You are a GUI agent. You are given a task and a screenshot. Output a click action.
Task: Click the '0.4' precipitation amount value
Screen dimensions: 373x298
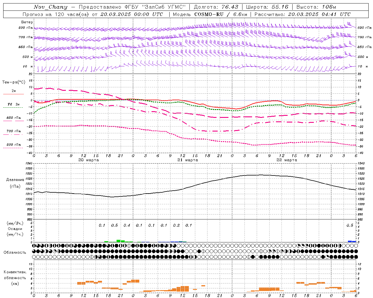point(127,225)
